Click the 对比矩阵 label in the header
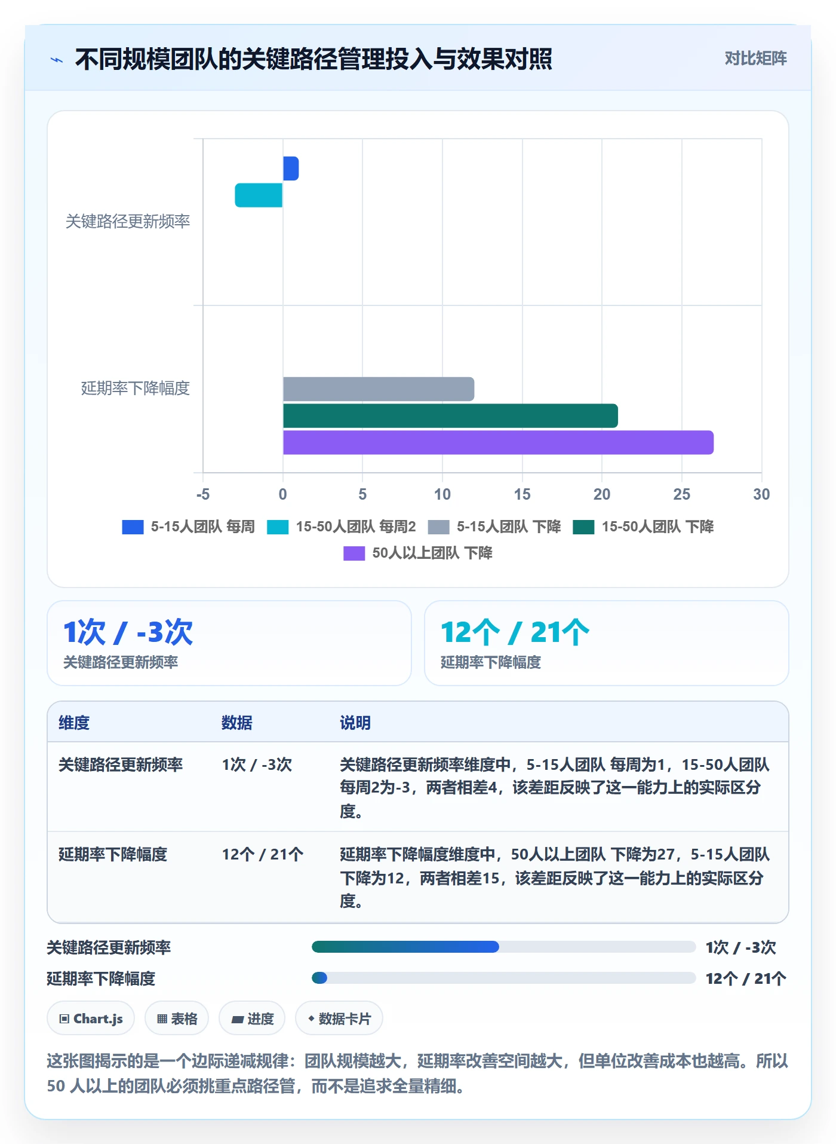The height and width of the screenshot is (1144, 836). [755, 59]
